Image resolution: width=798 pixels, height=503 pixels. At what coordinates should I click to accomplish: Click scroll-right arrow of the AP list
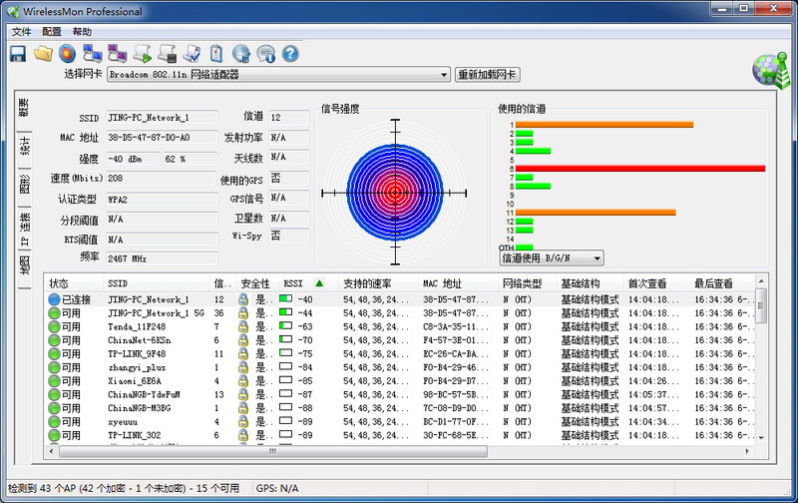(747, 451)
